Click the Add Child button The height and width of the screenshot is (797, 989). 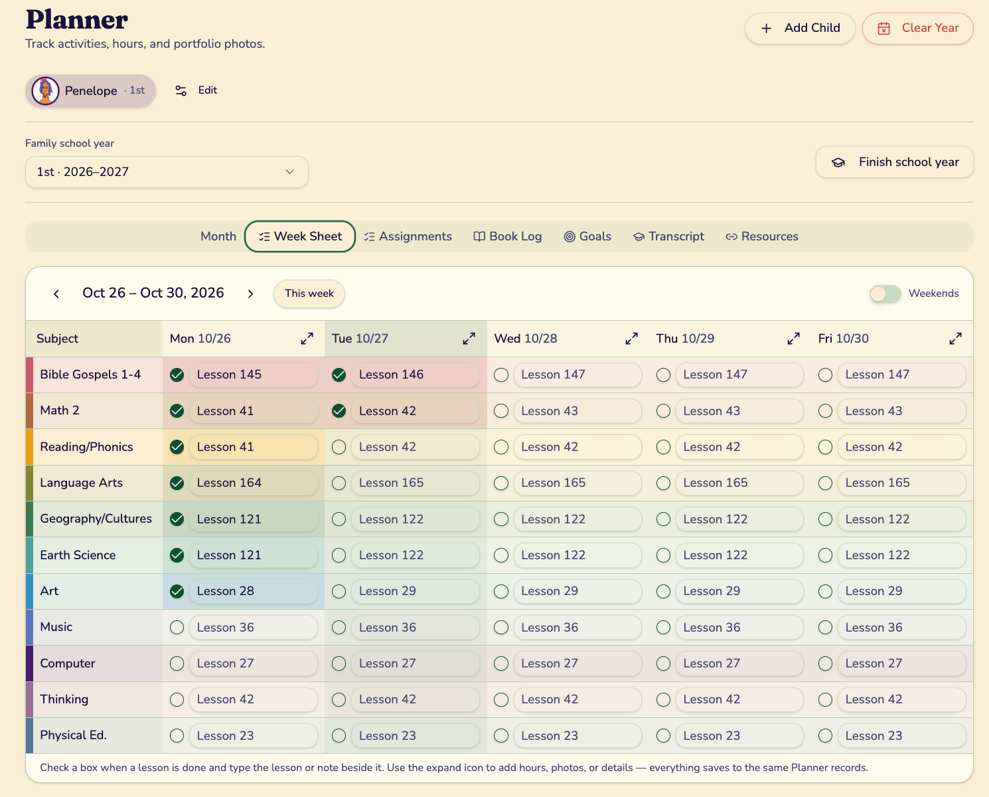[800, 28]
